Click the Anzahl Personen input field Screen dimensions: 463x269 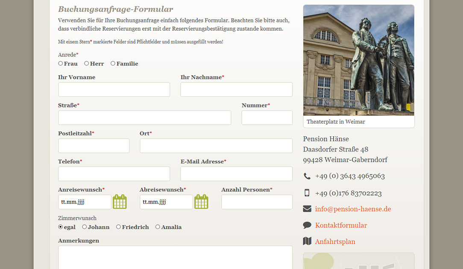click(257, 202)
